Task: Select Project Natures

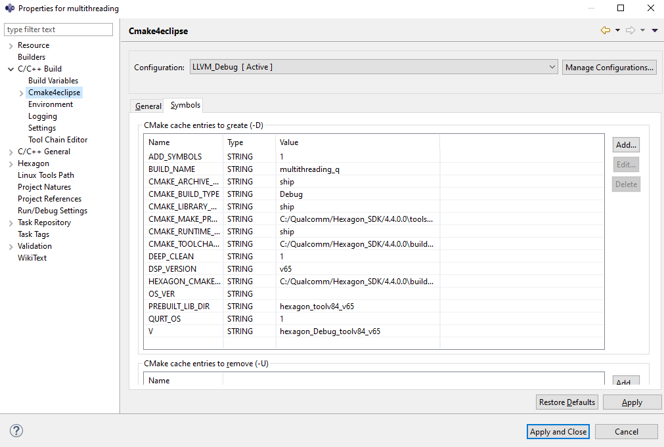Action: pyautogui.click(x=44, y=187)
